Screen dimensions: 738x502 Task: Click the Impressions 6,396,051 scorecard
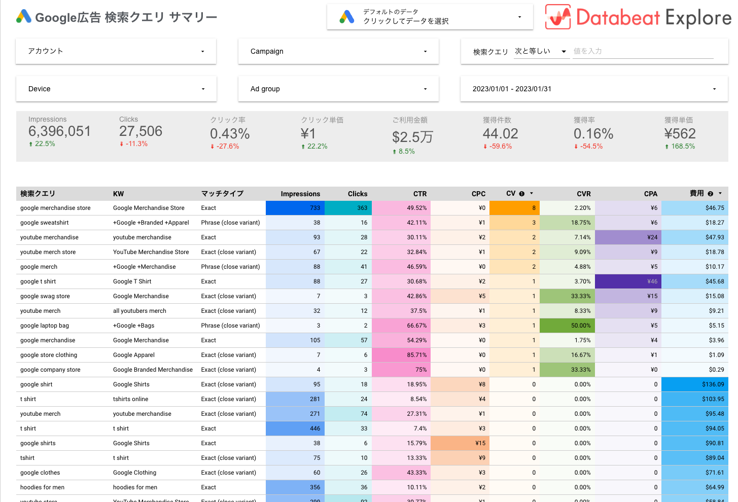coord(59,133)
